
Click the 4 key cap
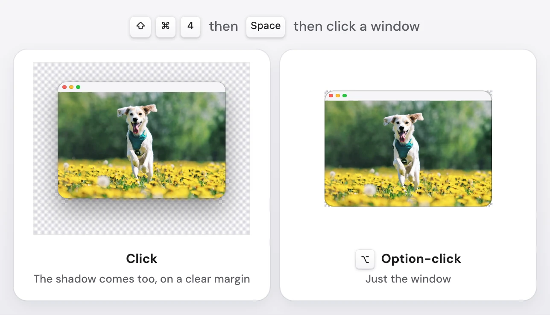pos(190,26)
